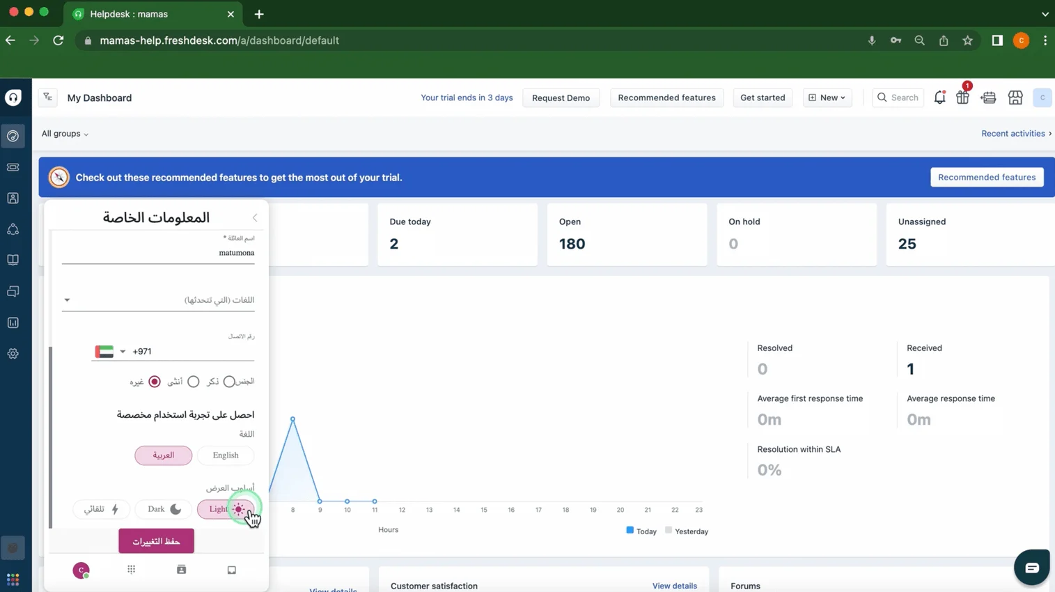Screen dimensions: 1055x592
Task: Open the user profile avatar in header
Action: [x=1042, y=98]
